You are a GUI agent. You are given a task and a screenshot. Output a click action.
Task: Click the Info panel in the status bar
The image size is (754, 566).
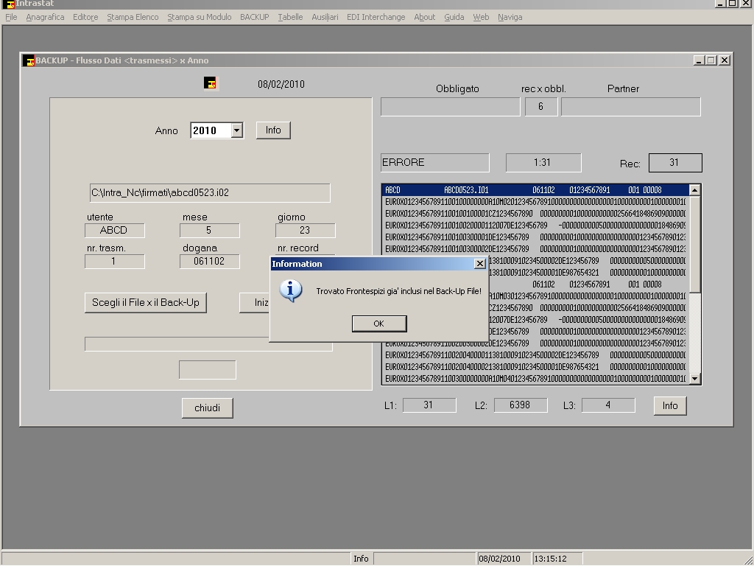click(361, 559)
